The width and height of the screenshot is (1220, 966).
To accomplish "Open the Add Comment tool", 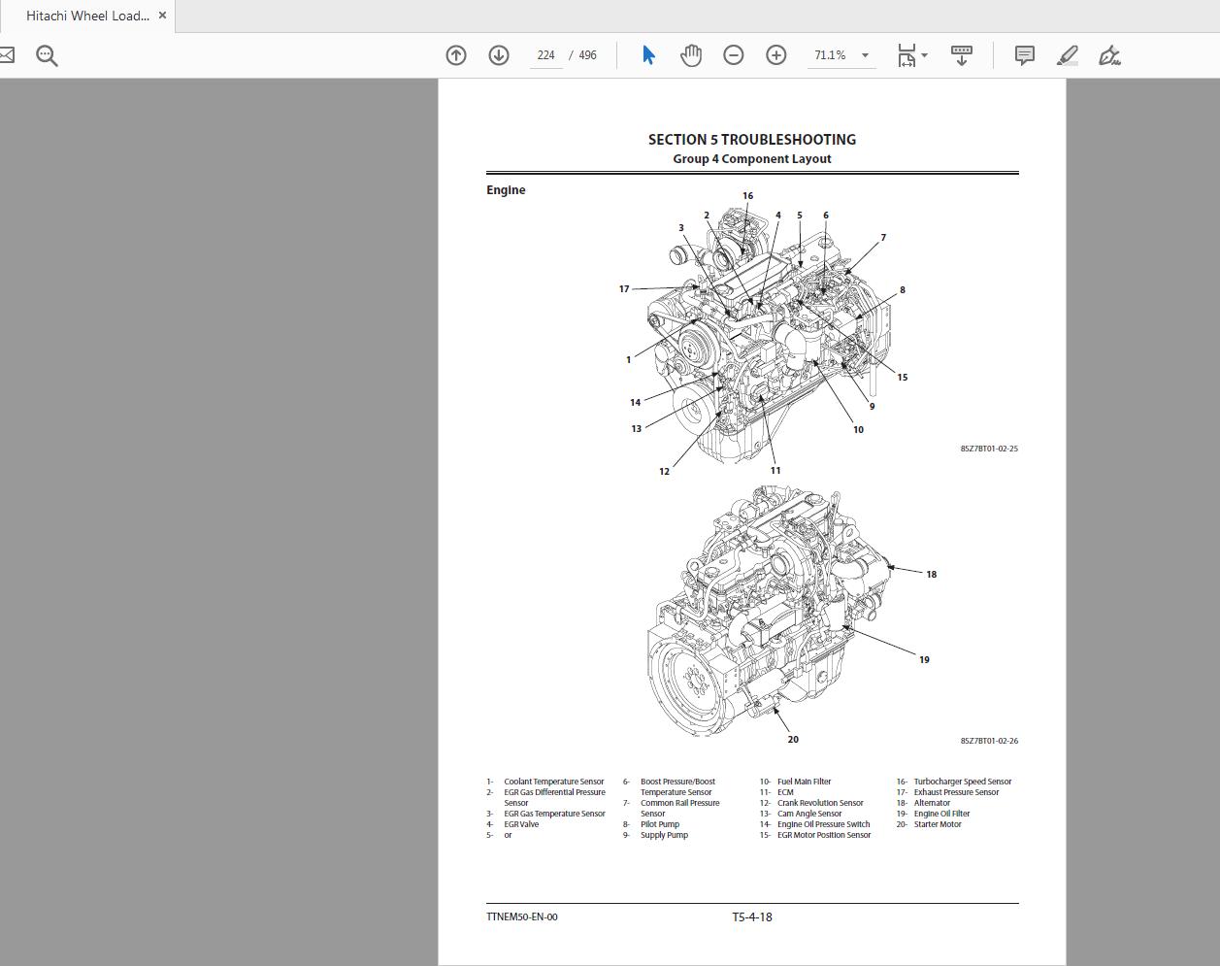I will coord(1024,55).
